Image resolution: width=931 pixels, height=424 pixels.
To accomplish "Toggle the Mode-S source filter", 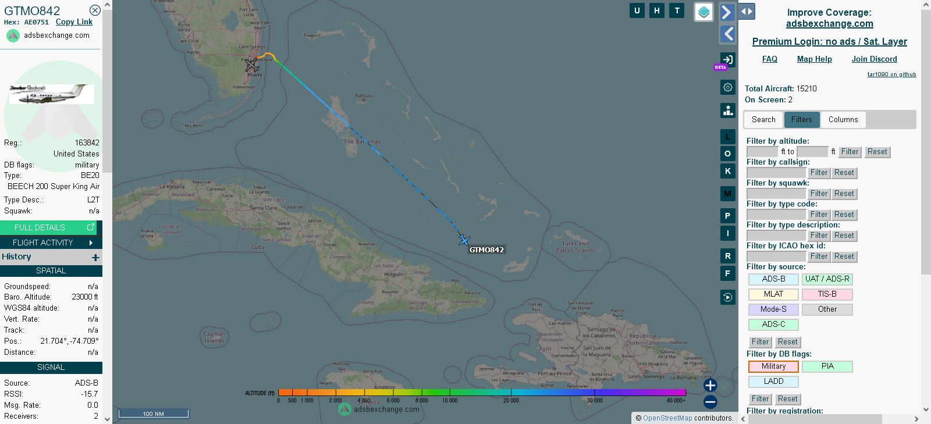I will 773,309.
